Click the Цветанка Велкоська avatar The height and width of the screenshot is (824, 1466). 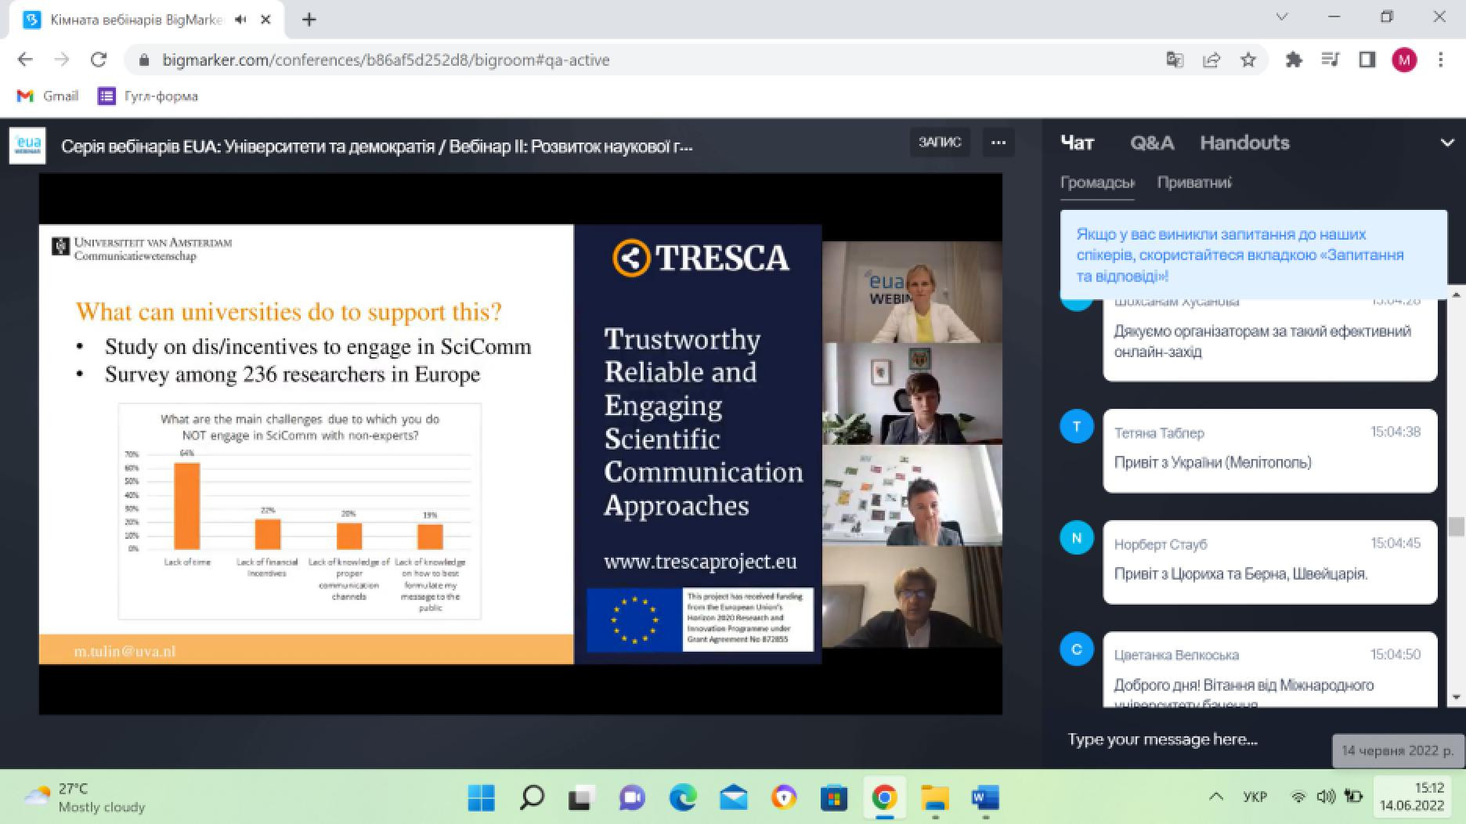(x=1077, y=649)
